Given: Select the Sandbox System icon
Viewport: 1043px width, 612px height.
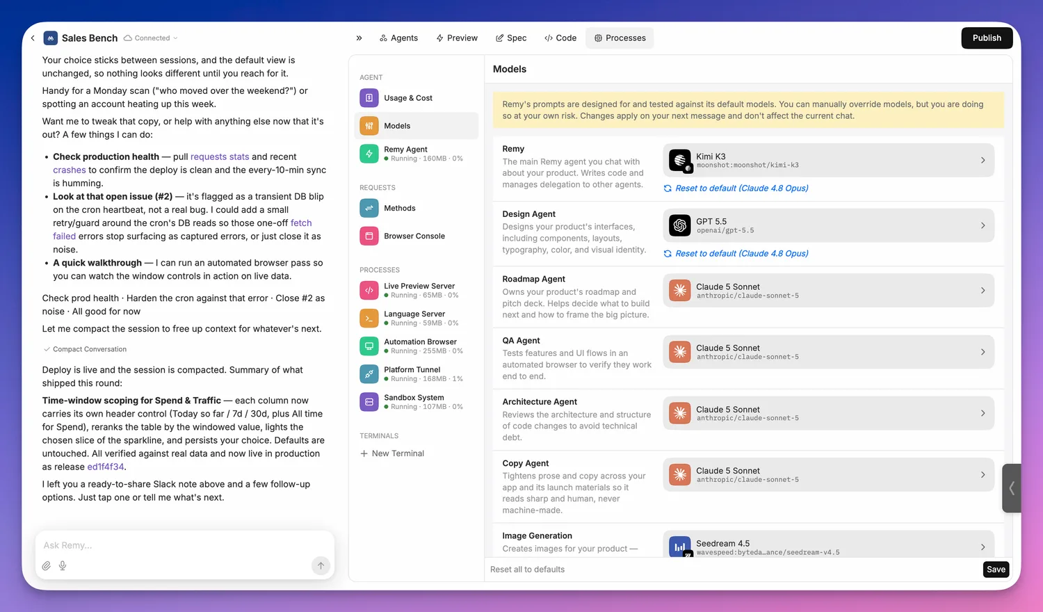Looking at the screenshot, I should coord(369,401).
